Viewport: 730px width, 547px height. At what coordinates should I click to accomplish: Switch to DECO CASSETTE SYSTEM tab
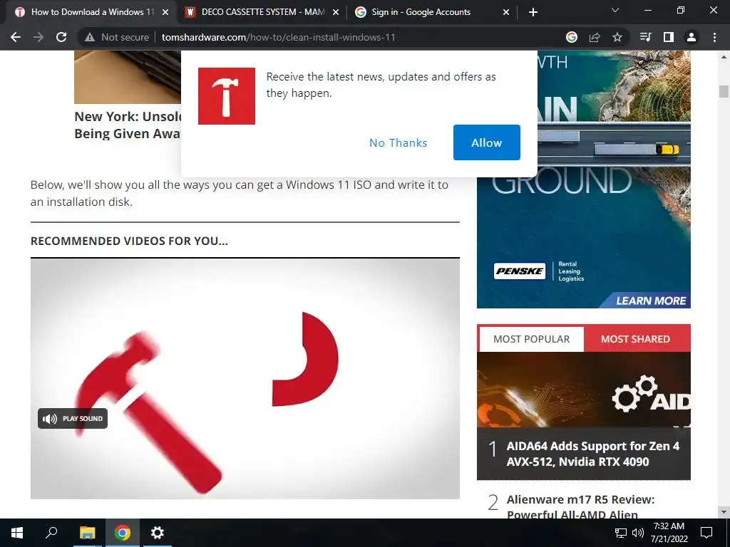(262, 12)
